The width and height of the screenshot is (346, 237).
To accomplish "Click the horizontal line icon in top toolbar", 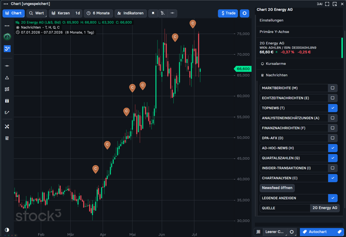I will click(x=172, y=13).
